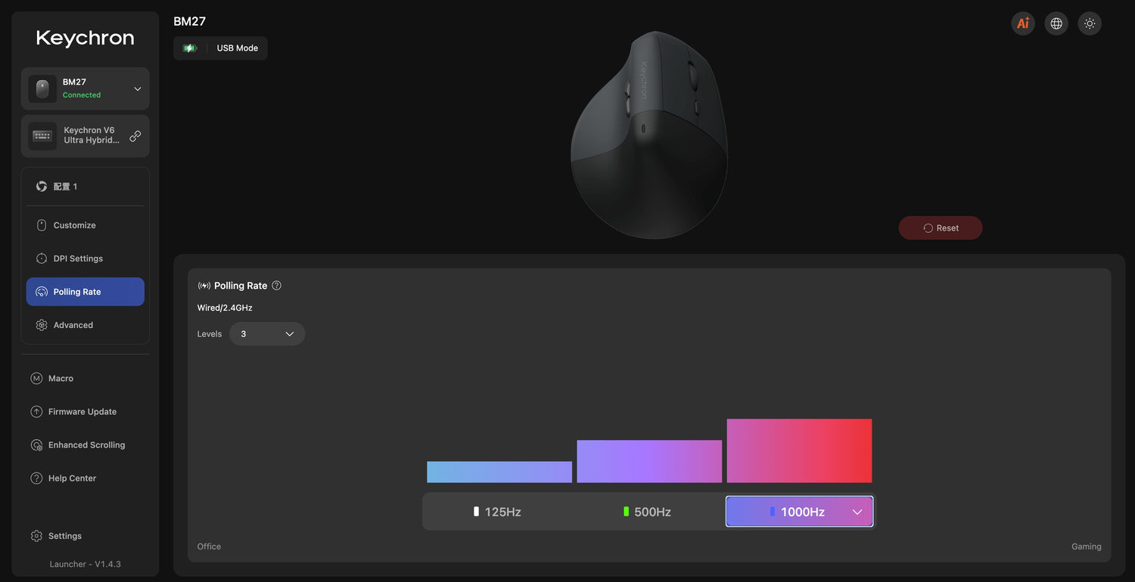Open the Levels dropdown showing 3
Viewport: 1135px width, 582px height.
pyautogui.click(x=267, y=334)
